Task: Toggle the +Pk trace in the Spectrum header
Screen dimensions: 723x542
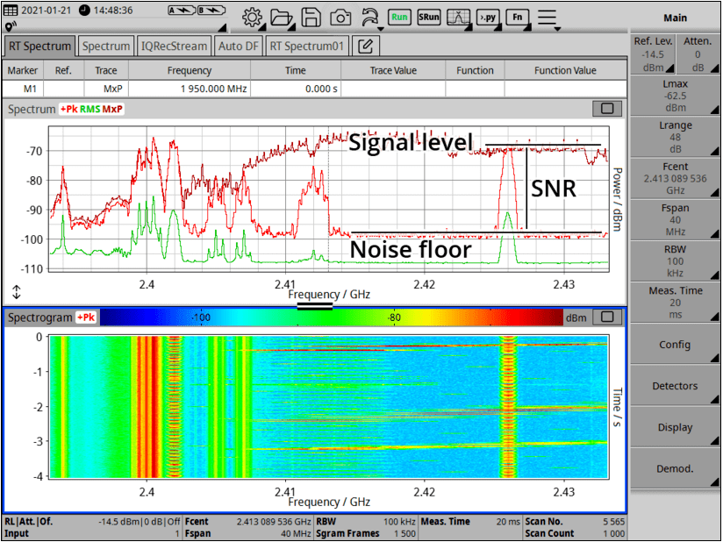Action: [x=68, y=110]
